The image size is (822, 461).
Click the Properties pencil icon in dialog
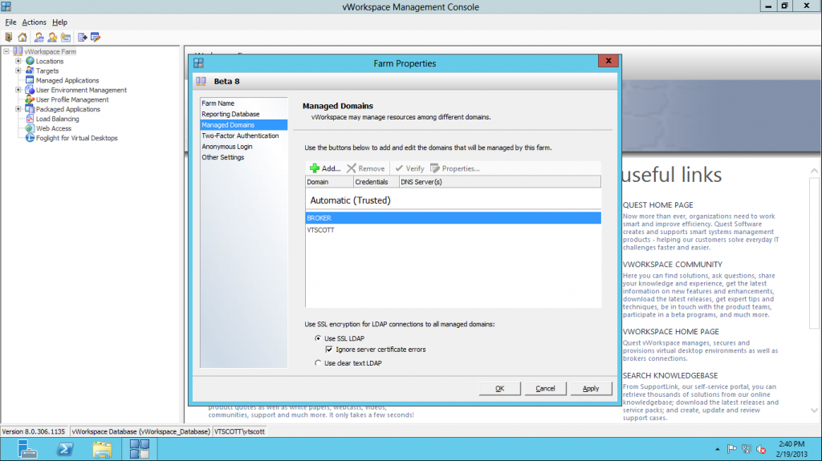click(434, 168)
